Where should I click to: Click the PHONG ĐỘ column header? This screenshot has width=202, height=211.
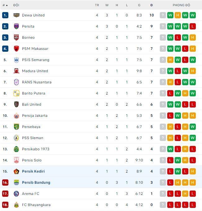coord(182,5)
